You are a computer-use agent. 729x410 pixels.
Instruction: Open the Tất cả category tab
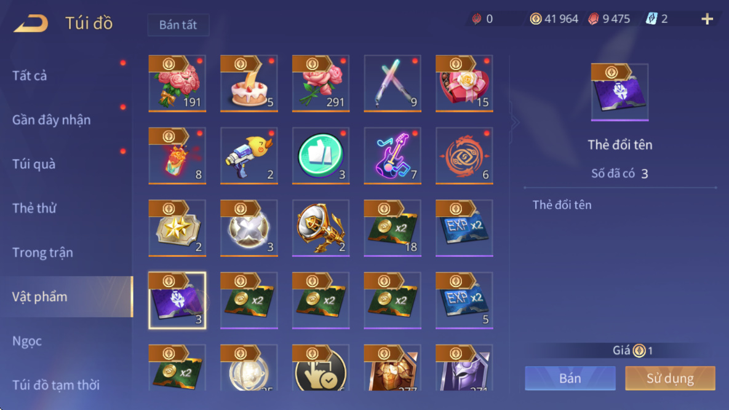click(x=30, y=76)
